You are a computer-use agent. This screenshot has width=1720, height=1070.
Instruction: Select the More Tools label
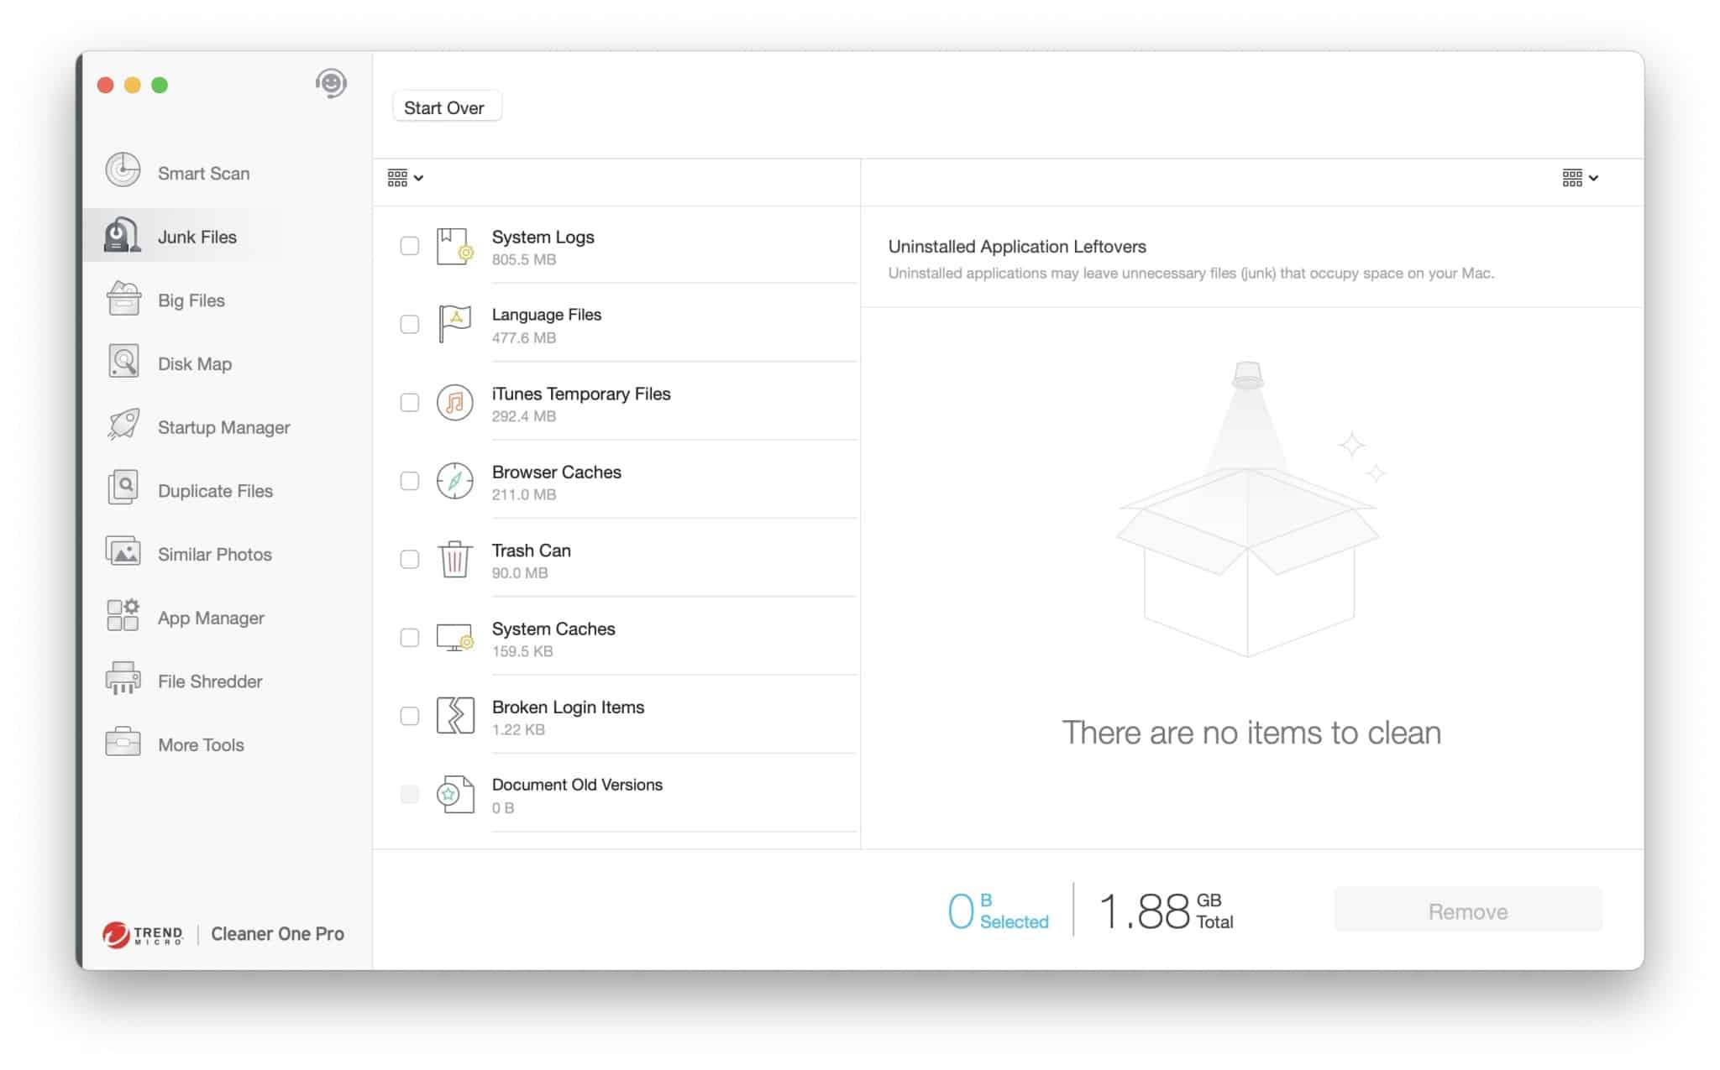pos(201,745)
